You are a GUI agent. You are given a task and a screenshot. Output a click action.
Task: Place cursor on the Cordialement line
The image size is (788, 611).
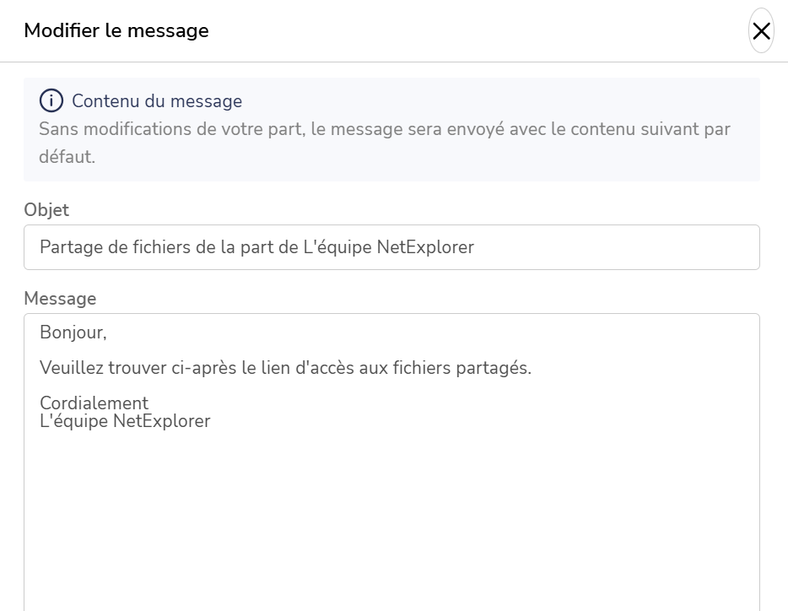(94, 403)
